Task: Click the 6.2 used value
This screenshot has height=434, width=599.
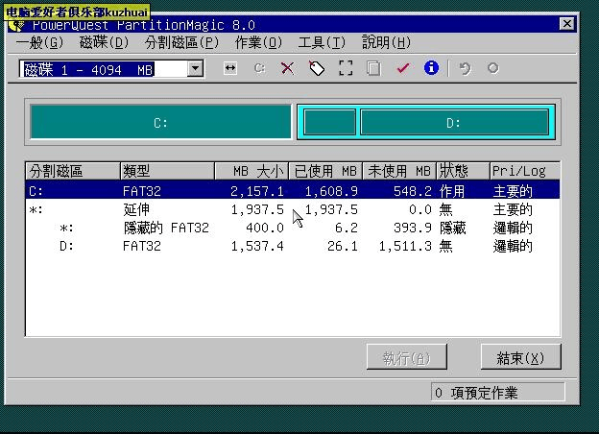Action: (347, 229)
